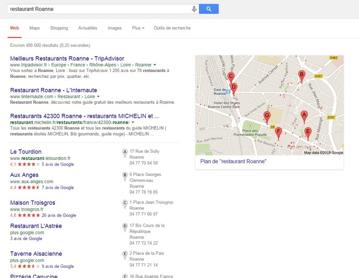Click the B marker beside 6 Place Georges Clemenceau

point(125,176)
